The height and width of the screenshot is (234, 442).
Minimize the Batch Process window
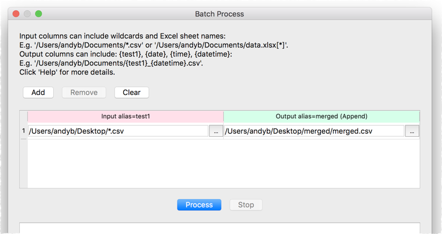click(27, 13)
